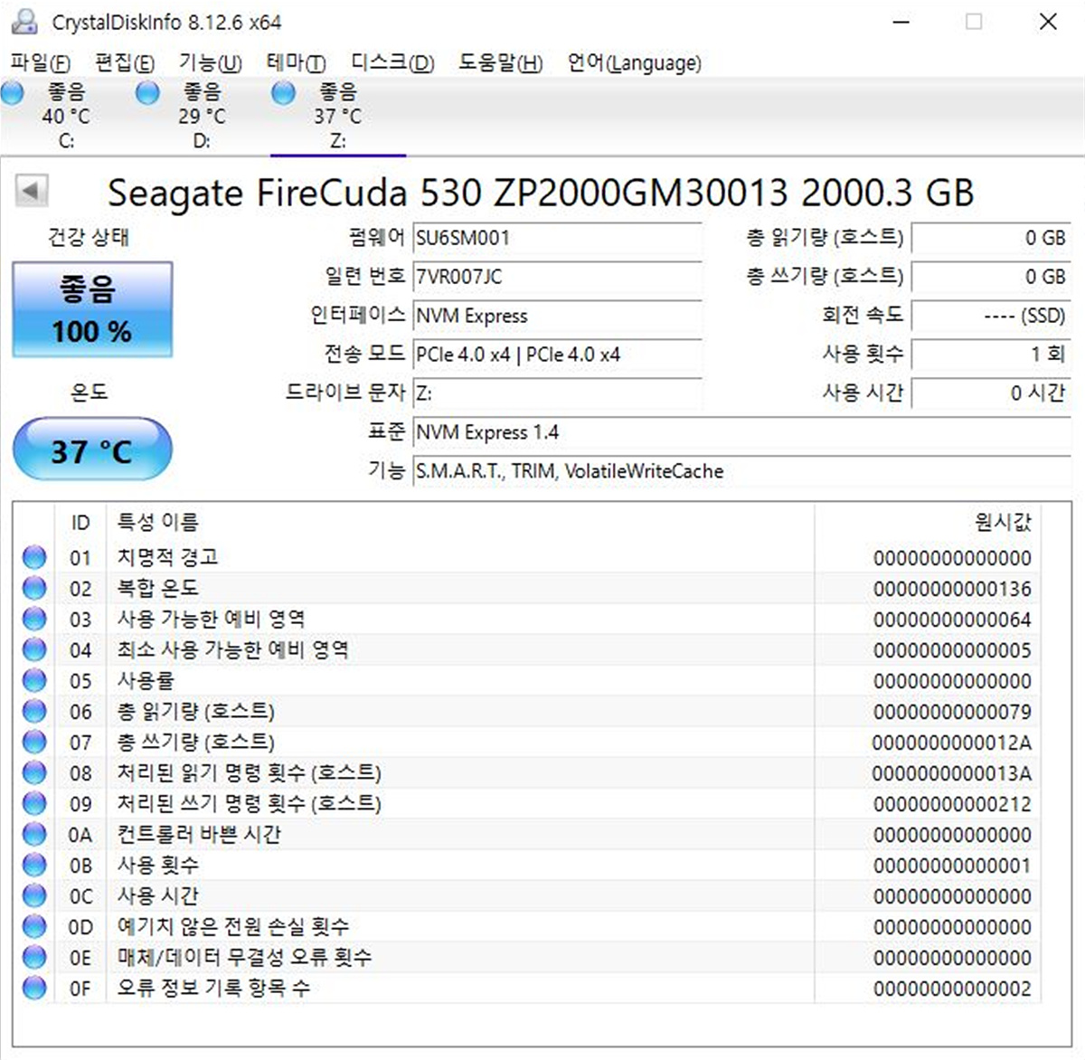Click the transfer mode field PCIe 4.0 x4

(557, 355)
